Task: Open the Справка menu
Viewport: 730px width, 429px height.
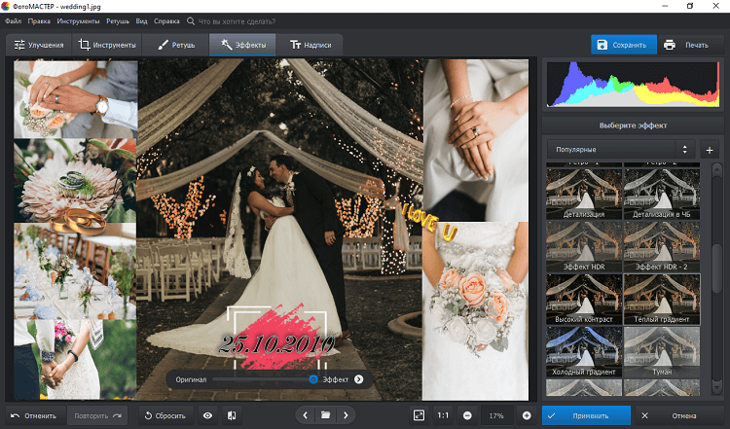Action: 166,21
